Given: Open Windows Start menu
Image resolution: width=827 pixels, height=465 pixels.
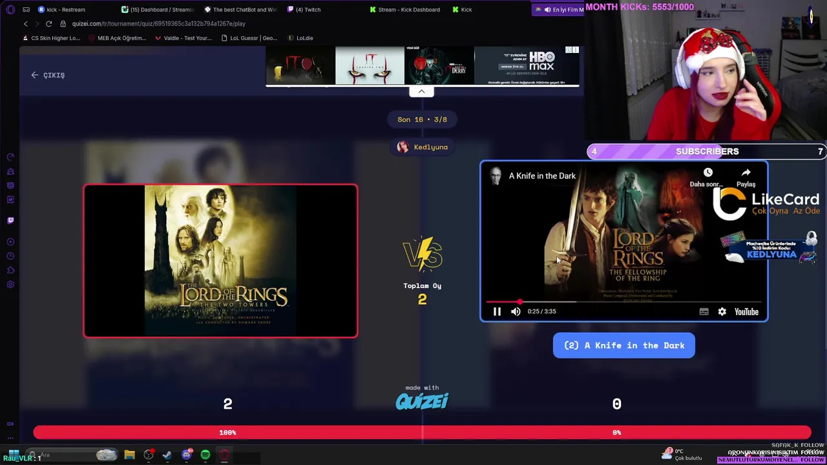Looking at the screenshot, I should [14, 455].
